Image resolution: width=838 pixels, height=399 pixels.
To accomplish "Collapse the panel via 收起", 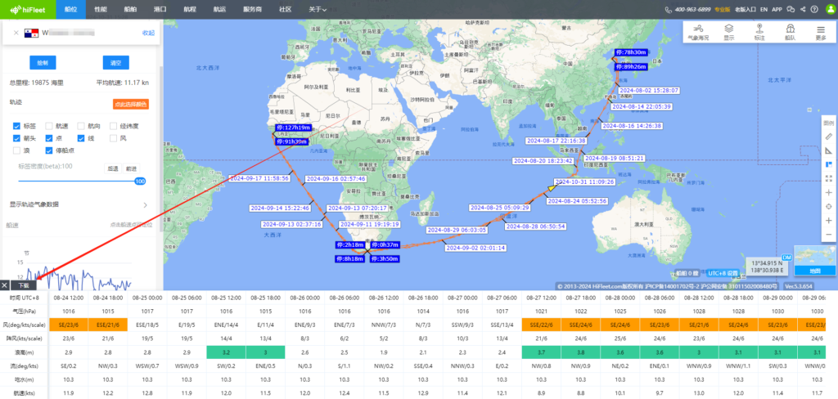I will pyautogui.click(x=148, y=33).
